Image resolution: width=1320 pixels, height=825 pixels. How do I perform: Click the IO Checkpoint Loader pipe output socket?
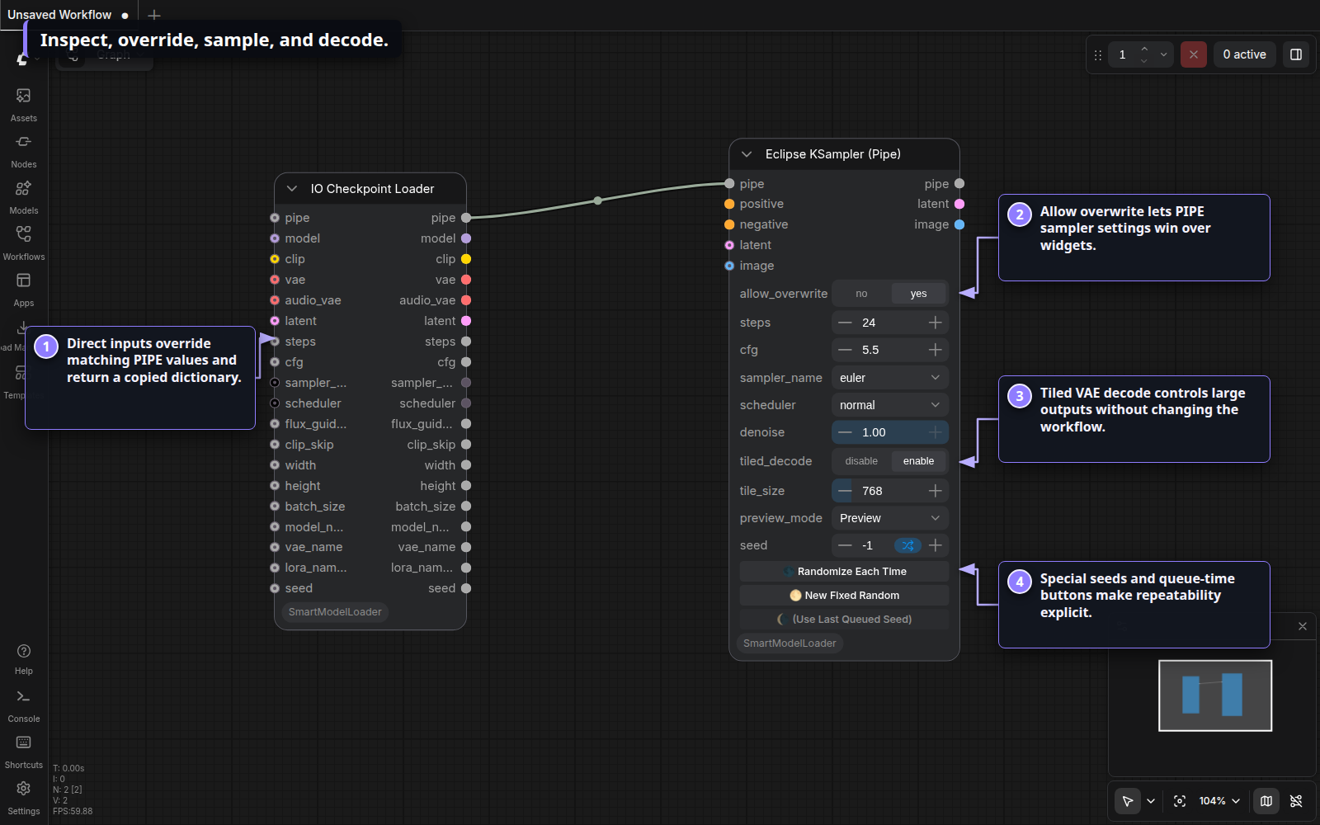click(x=466, y=218)
